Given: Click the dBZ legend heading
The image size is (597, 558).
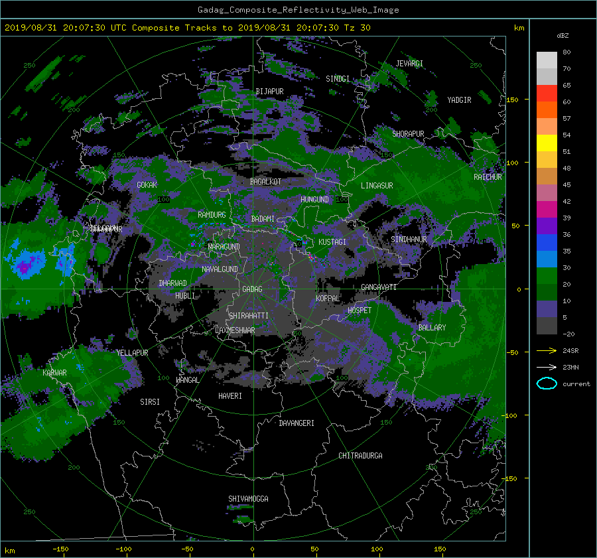Looking at the screenshot, I should point(563,35).
